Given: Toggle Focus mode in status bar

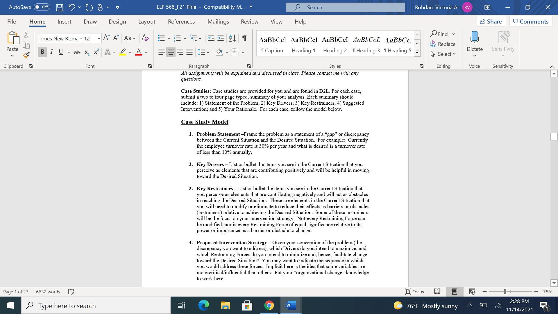Looking at the screenshot, I should [x=414, y=292].
